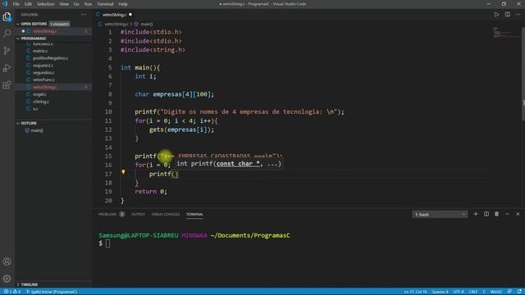This screenshot has width=525, height=295.
Task: Open the Explorer view in activity bar
Action: (x=7, y=16)
